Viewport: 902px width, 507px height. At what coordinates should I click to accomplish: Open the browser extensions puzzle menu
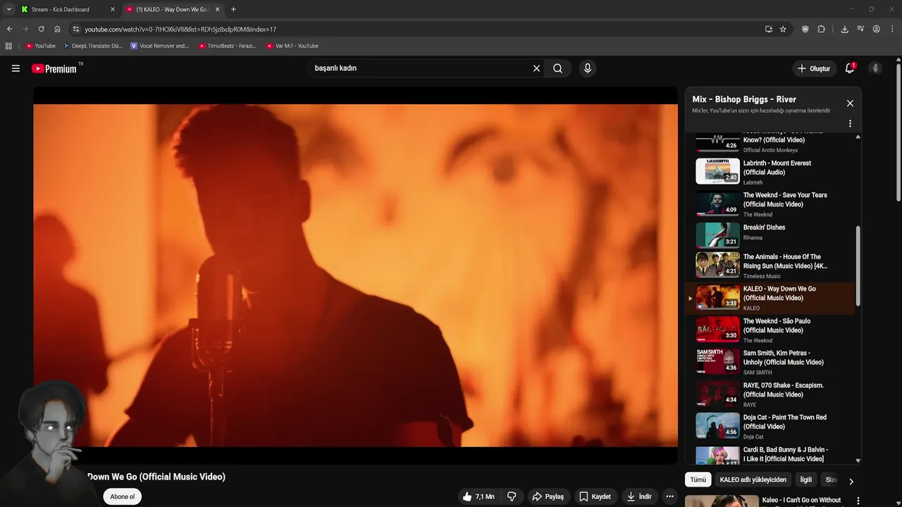coord(821,29)
